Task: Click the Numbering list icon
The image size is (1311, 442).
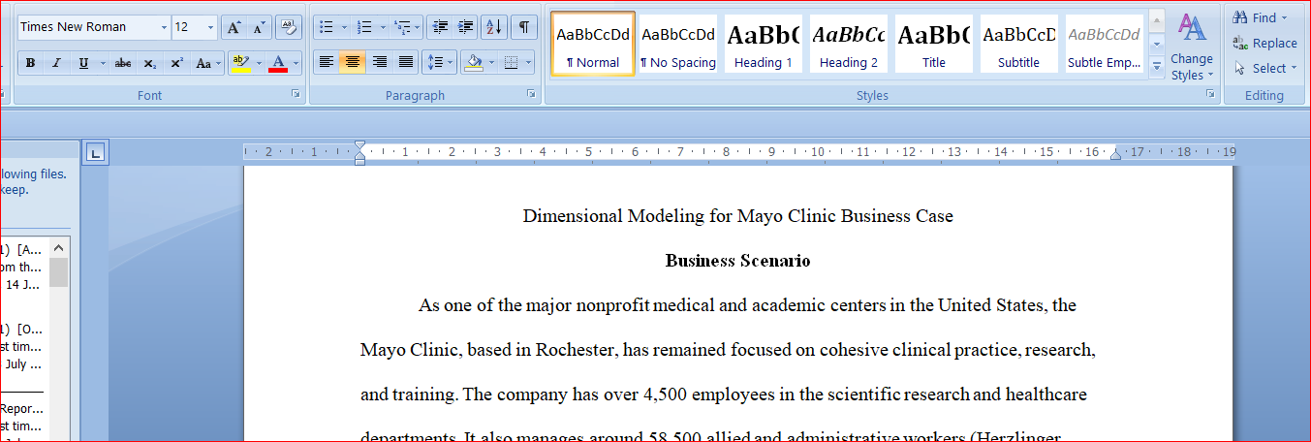Action: click(363, 27)
